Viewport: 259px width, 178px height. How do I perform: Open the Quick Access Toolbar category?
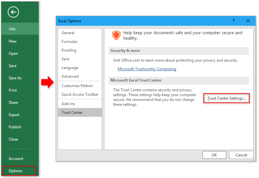tap(80, 94)
